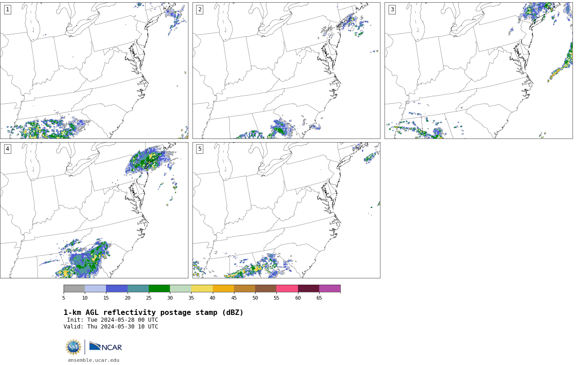Click the colorbar tick label 65
577x365 pixels.
click(319, 298)
